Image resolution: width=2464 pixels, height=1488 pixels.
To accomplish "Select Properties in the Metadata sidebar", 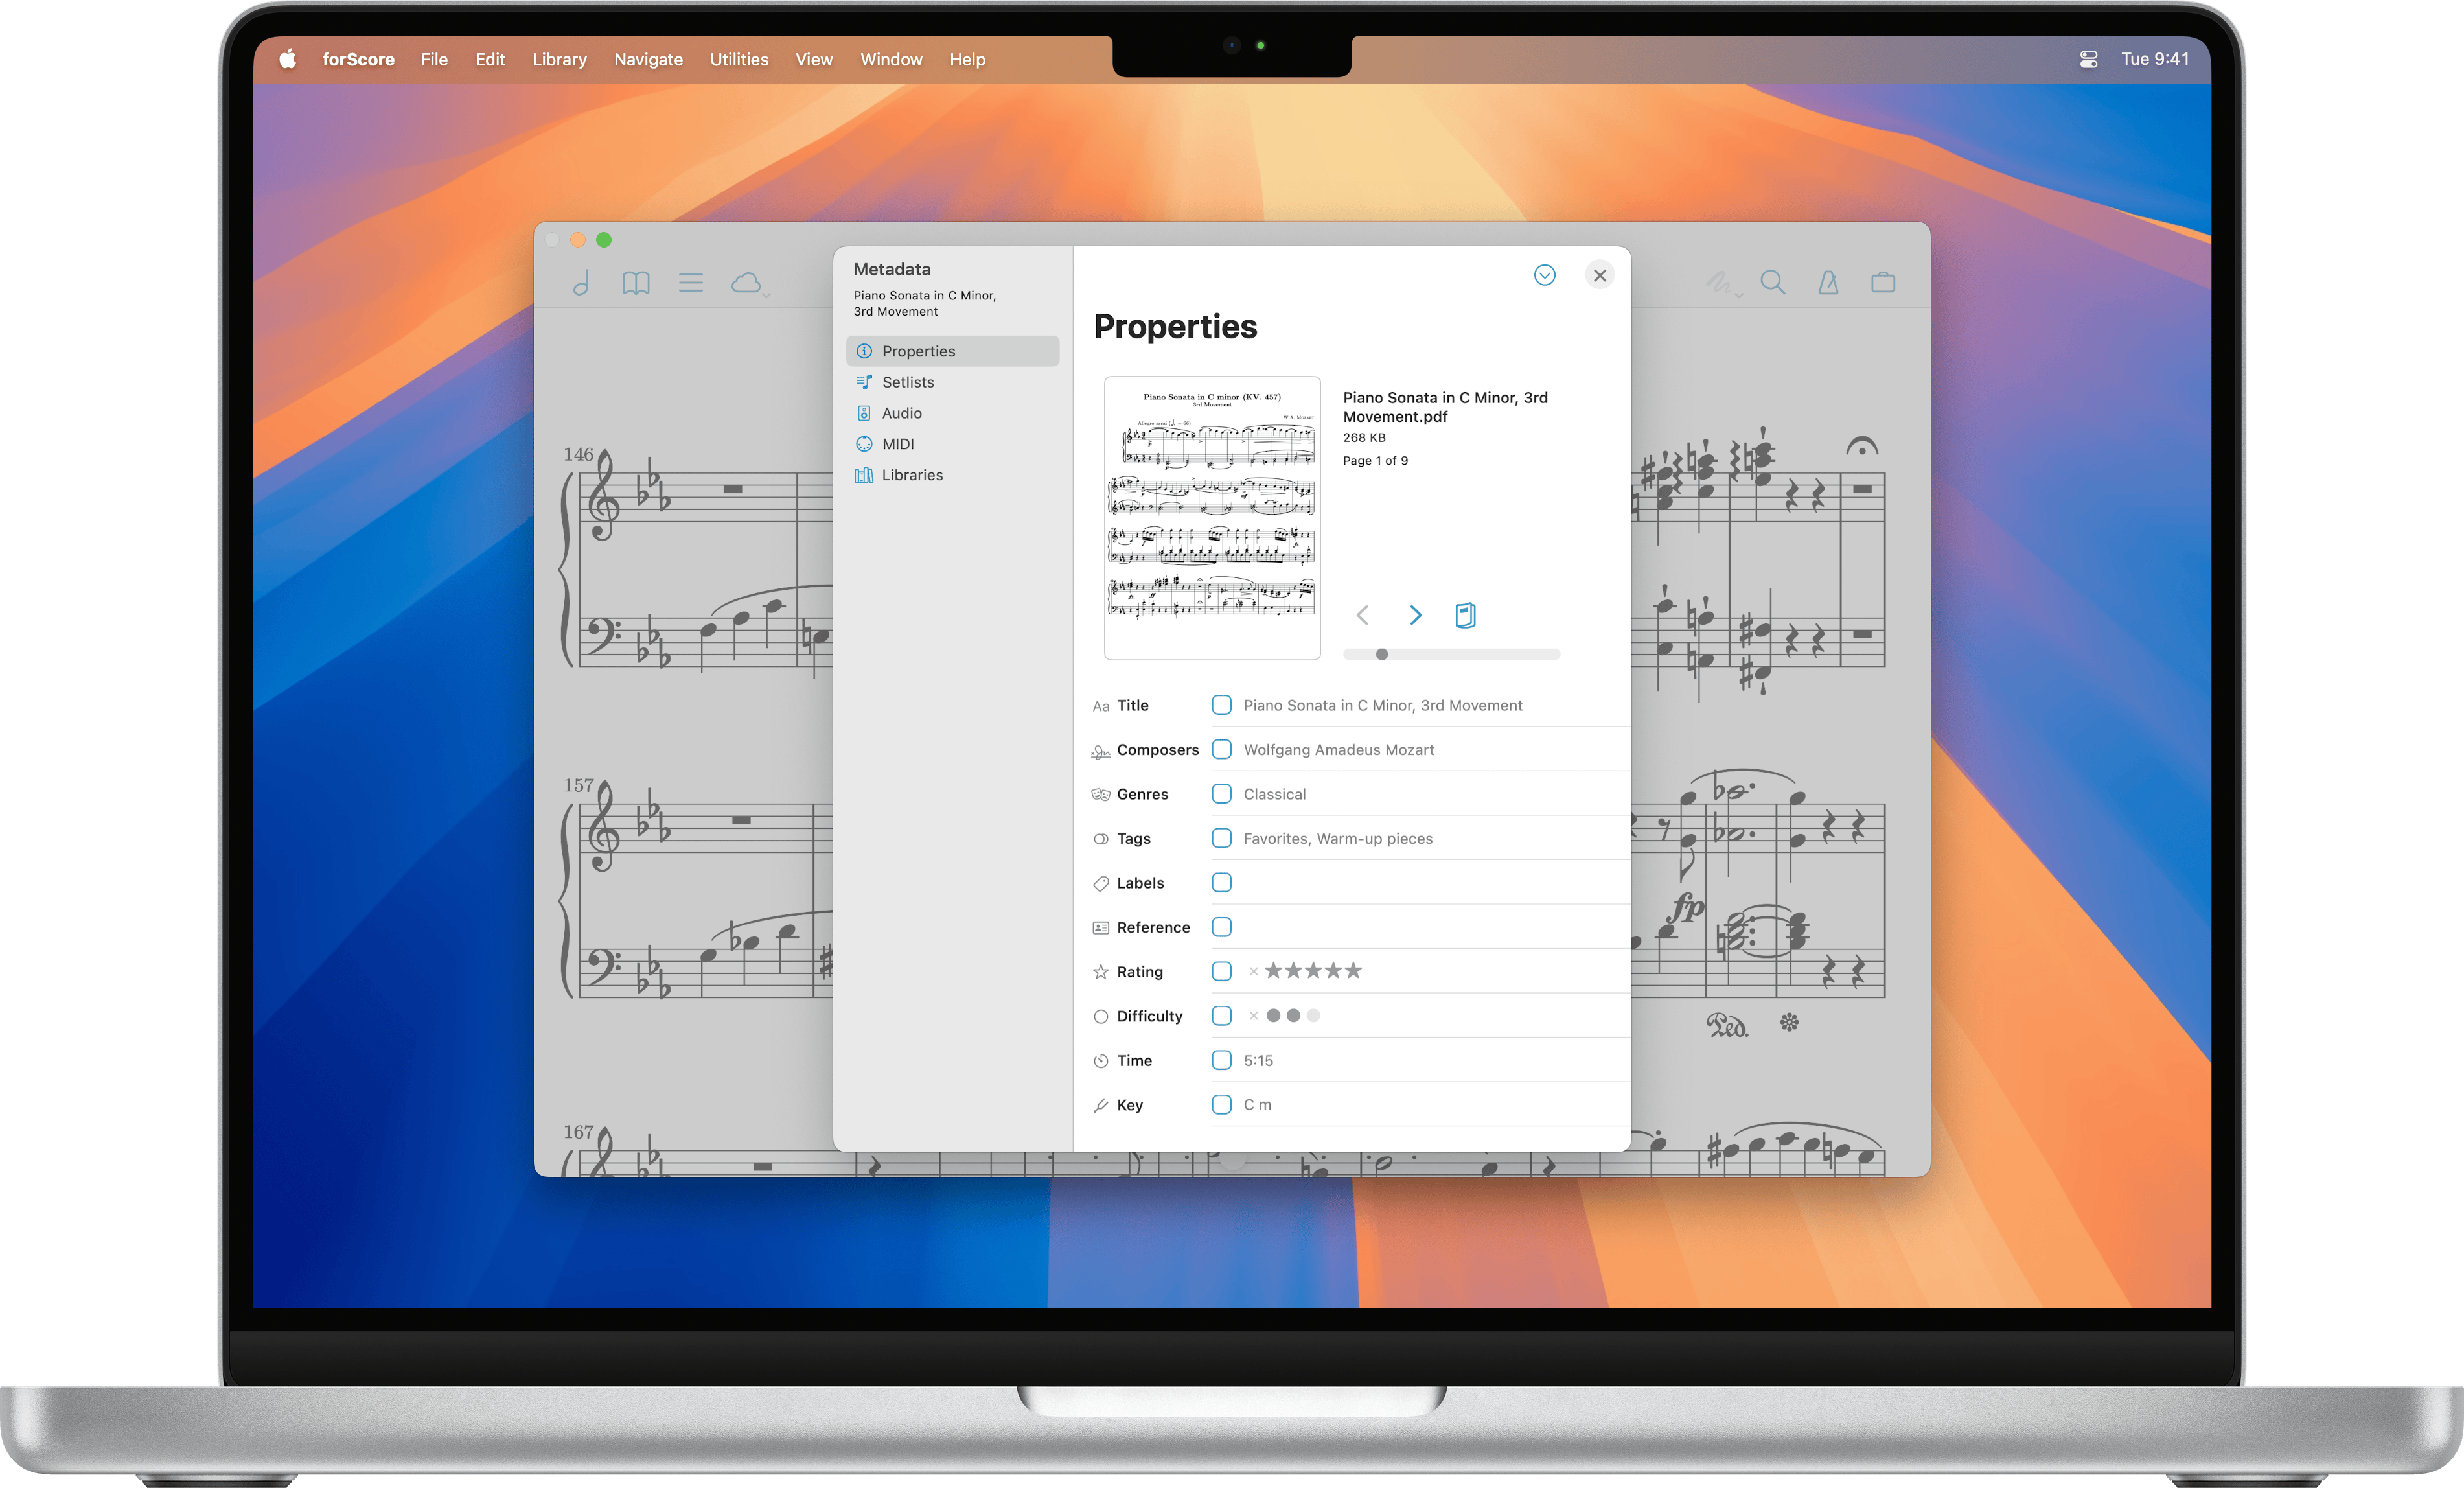I will (952, 351).
